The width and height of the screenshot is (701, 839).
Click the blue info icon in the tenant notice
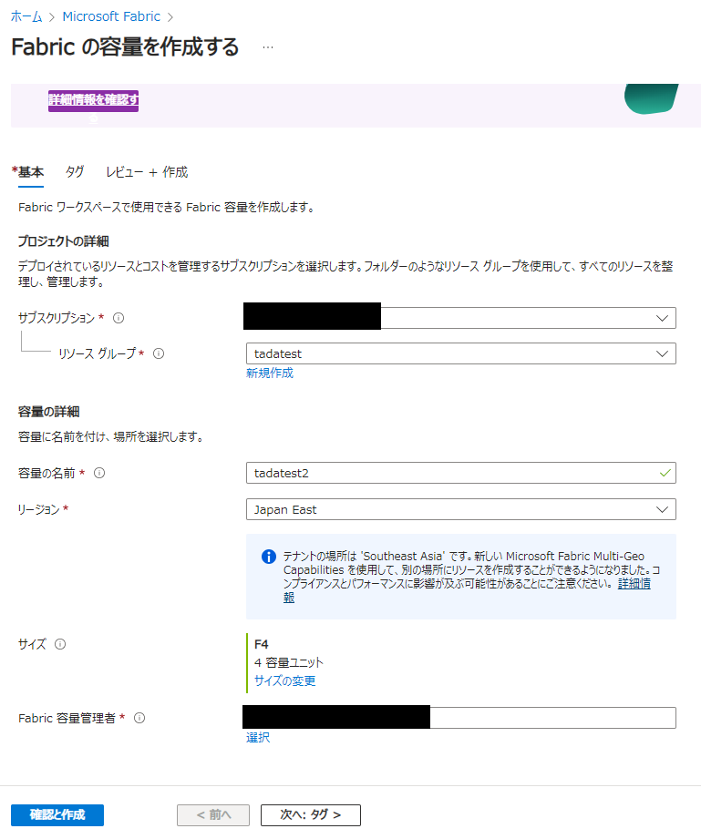268,557
